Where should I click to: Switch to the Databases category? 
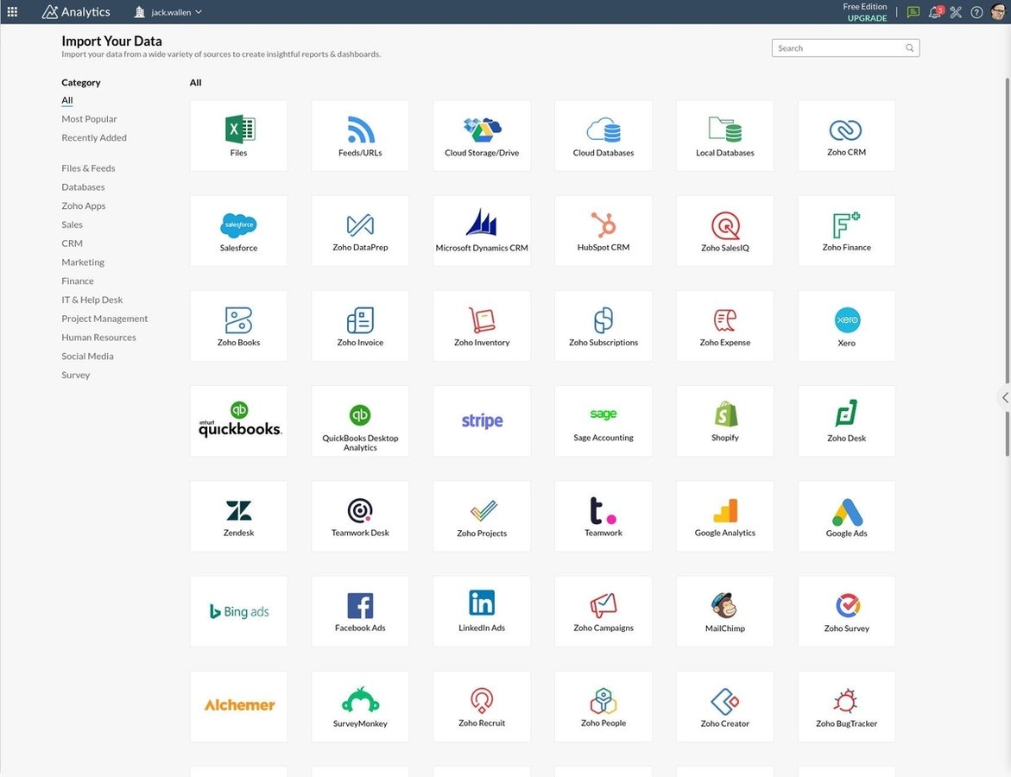pos(83,187)
